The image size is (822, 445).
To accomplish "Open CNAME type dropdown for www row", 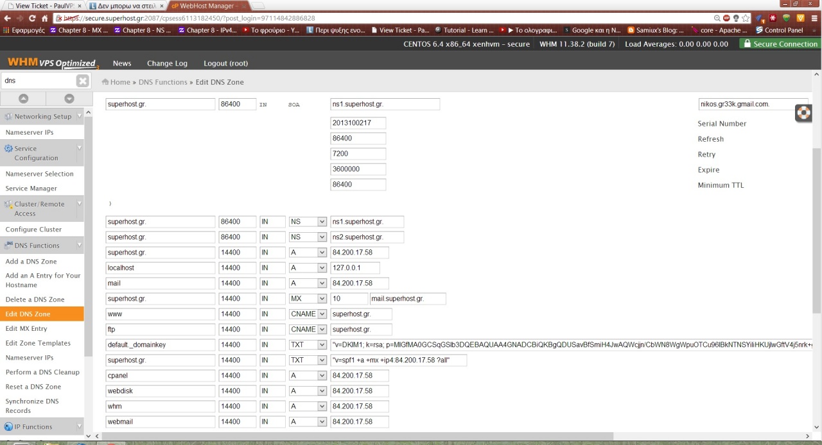I will [308, 314].
